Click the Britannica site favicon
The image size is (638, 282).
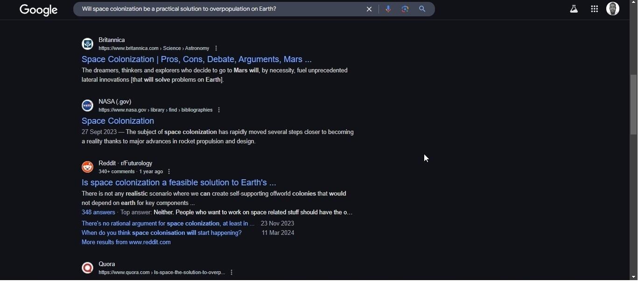click(x=87, y=44)
